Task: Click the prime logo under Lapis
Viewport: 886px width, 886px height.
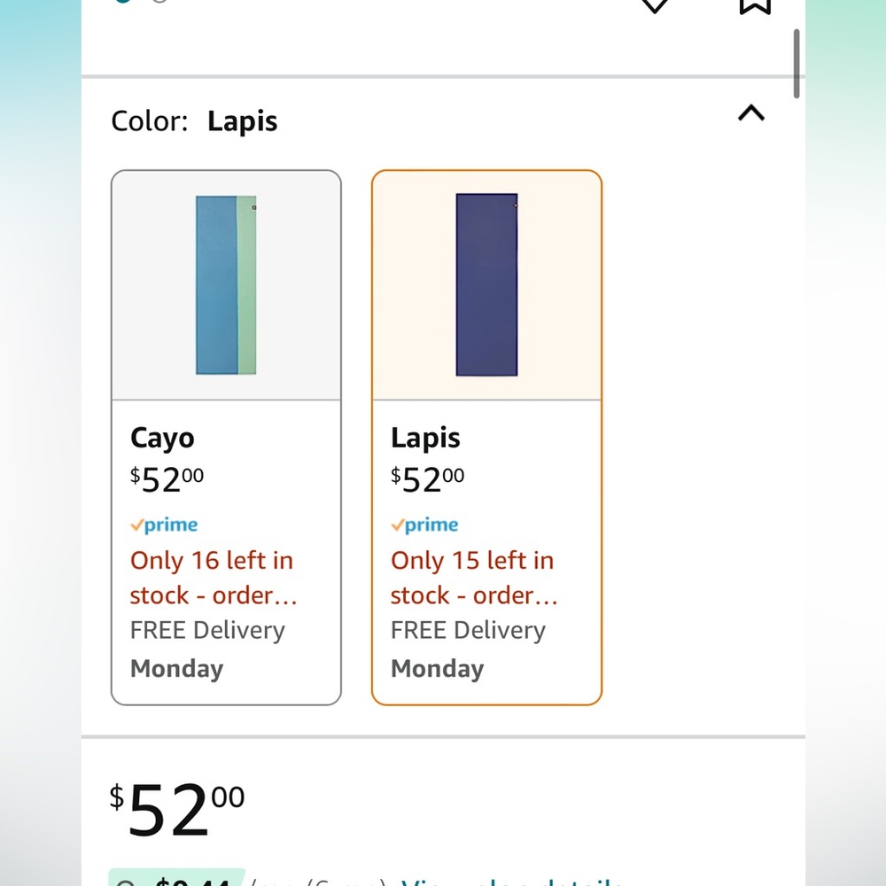Action: pyautogui.click(x=424, y=525)
